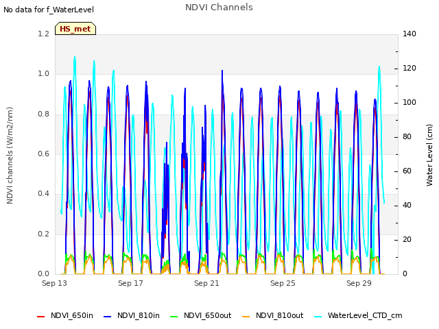The height and width of the screenshot is (329, 439).
Task: Click the 0.2 left axis tick label
Action: tap(44, 234)
